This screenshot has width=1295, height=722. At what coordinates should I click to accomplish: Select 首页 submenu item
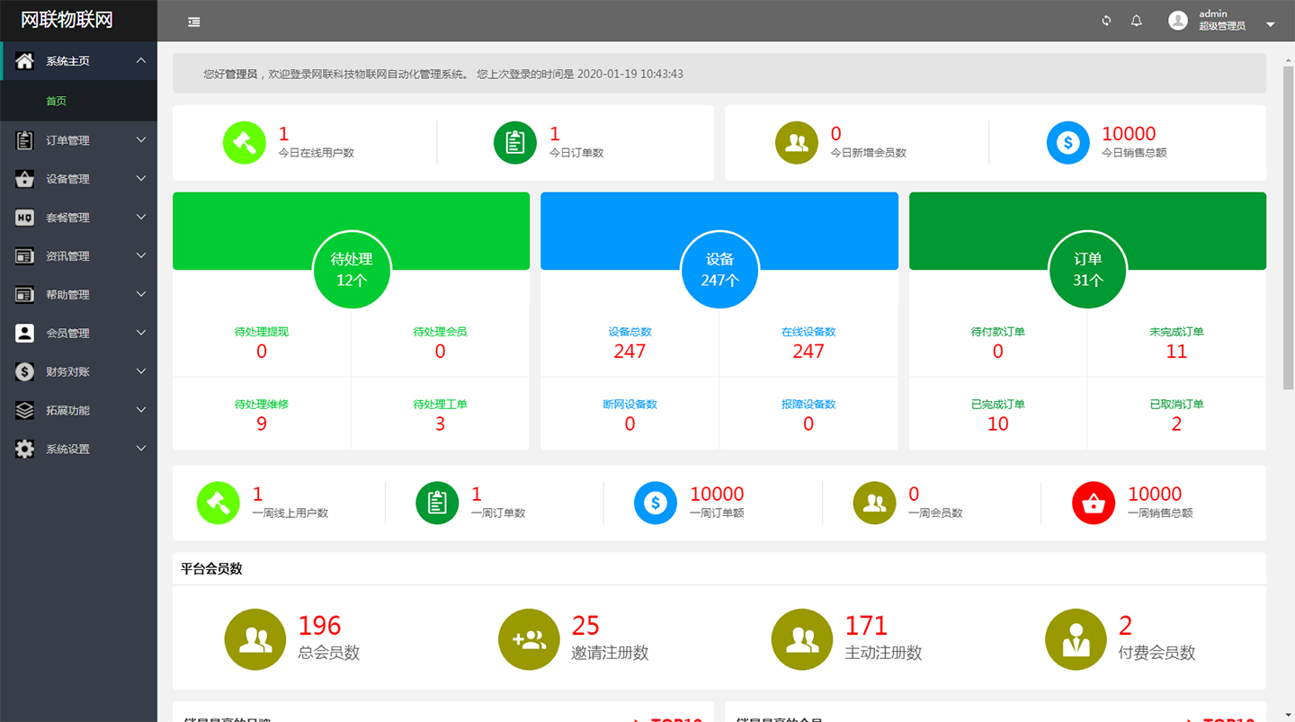coord(57,102)
